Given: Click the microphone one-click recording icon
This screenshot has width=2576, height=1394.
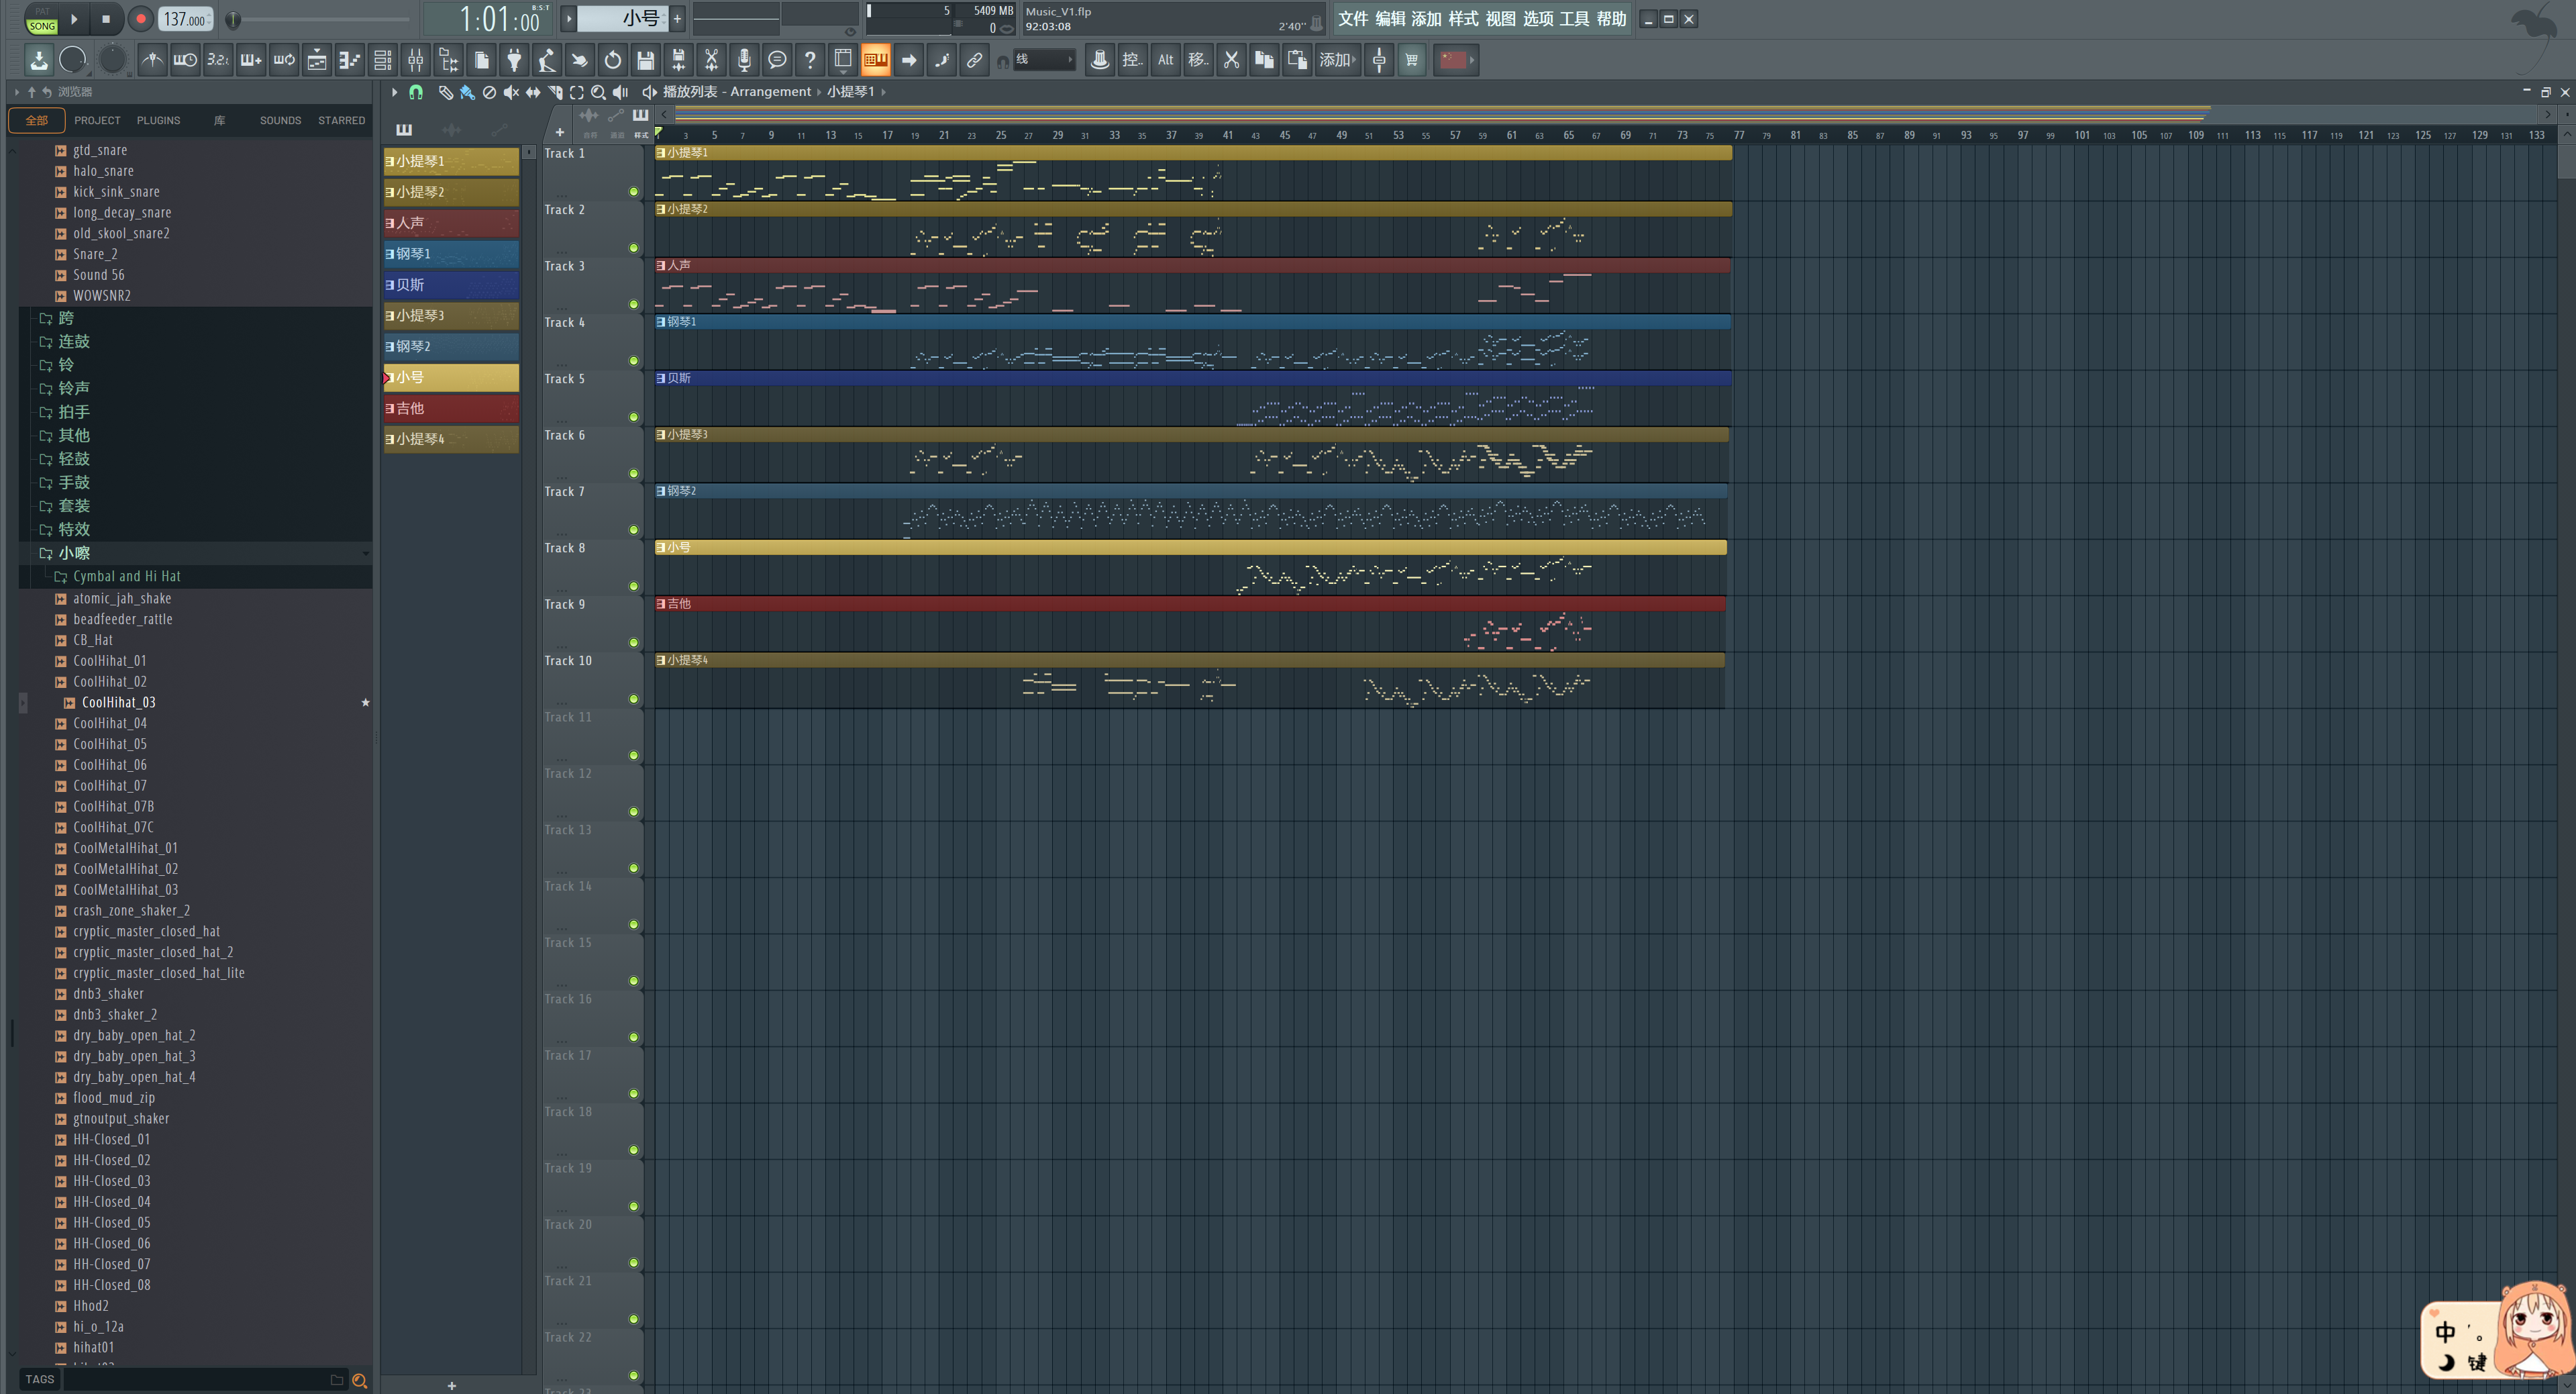Looking at the screenshot, I should (744, 60).
